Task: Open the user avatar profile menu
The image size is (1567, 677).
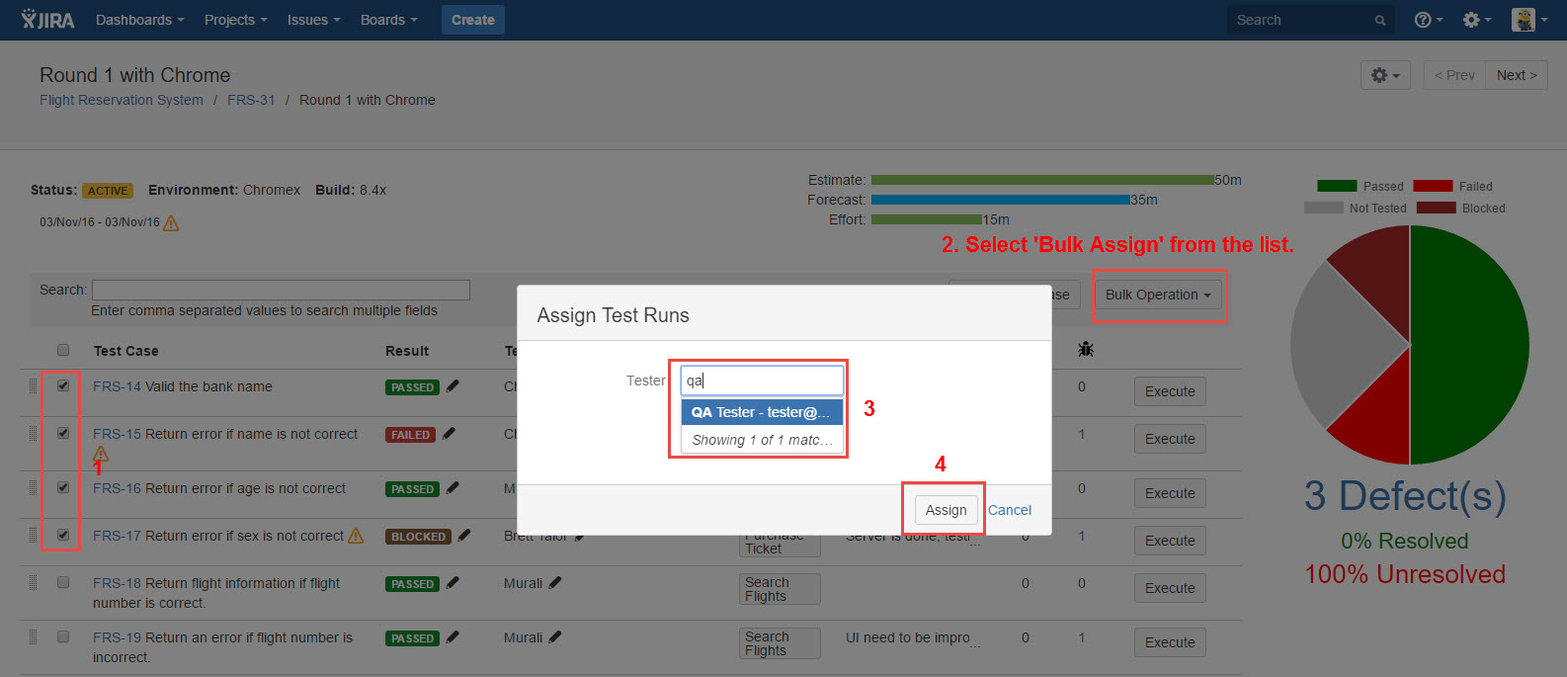Action: pos(1528,20)
